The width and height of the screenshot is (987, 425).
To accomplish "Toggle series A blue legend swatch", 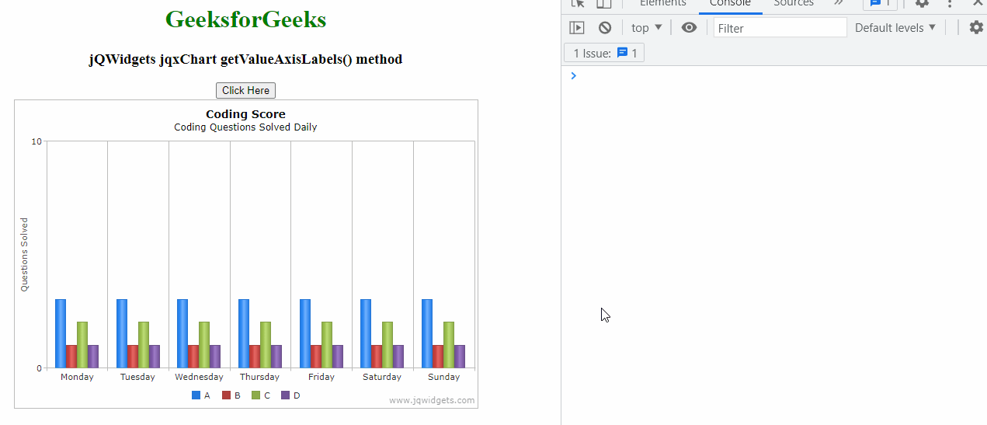I will [x=196, y=395].
